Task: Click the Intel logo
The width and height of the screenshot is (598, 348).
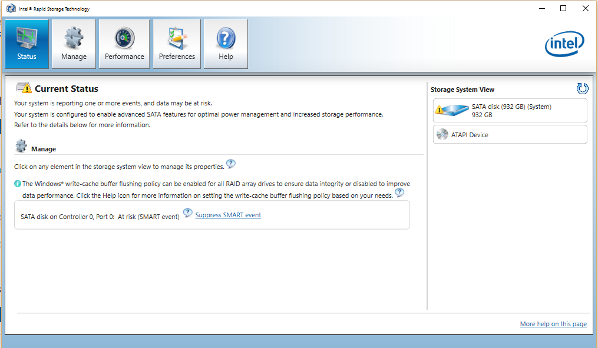Action: (564, 44)
